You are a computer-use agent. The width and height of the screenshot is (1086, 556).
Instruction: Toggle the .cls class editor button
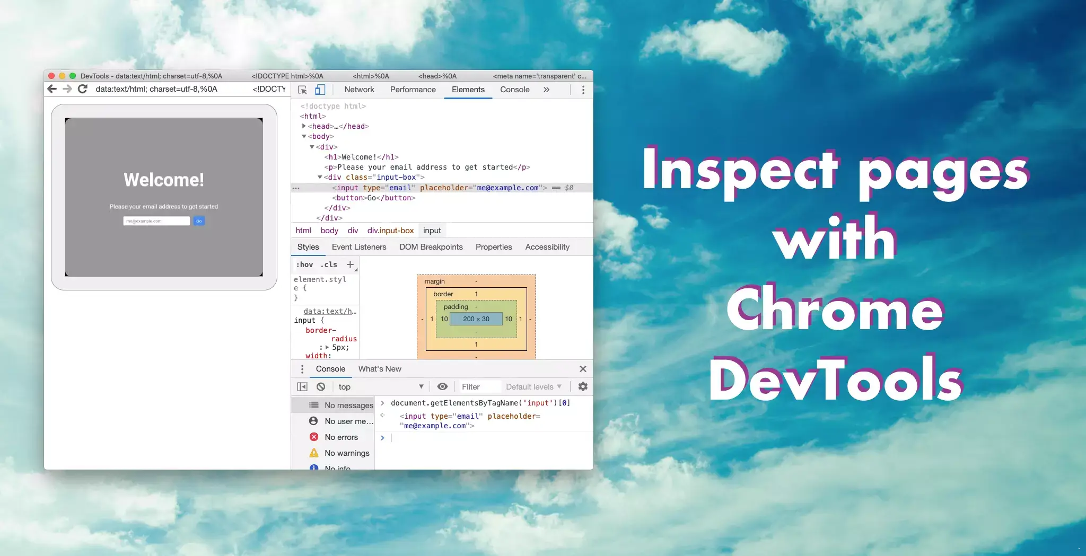(x=329, y=264)
